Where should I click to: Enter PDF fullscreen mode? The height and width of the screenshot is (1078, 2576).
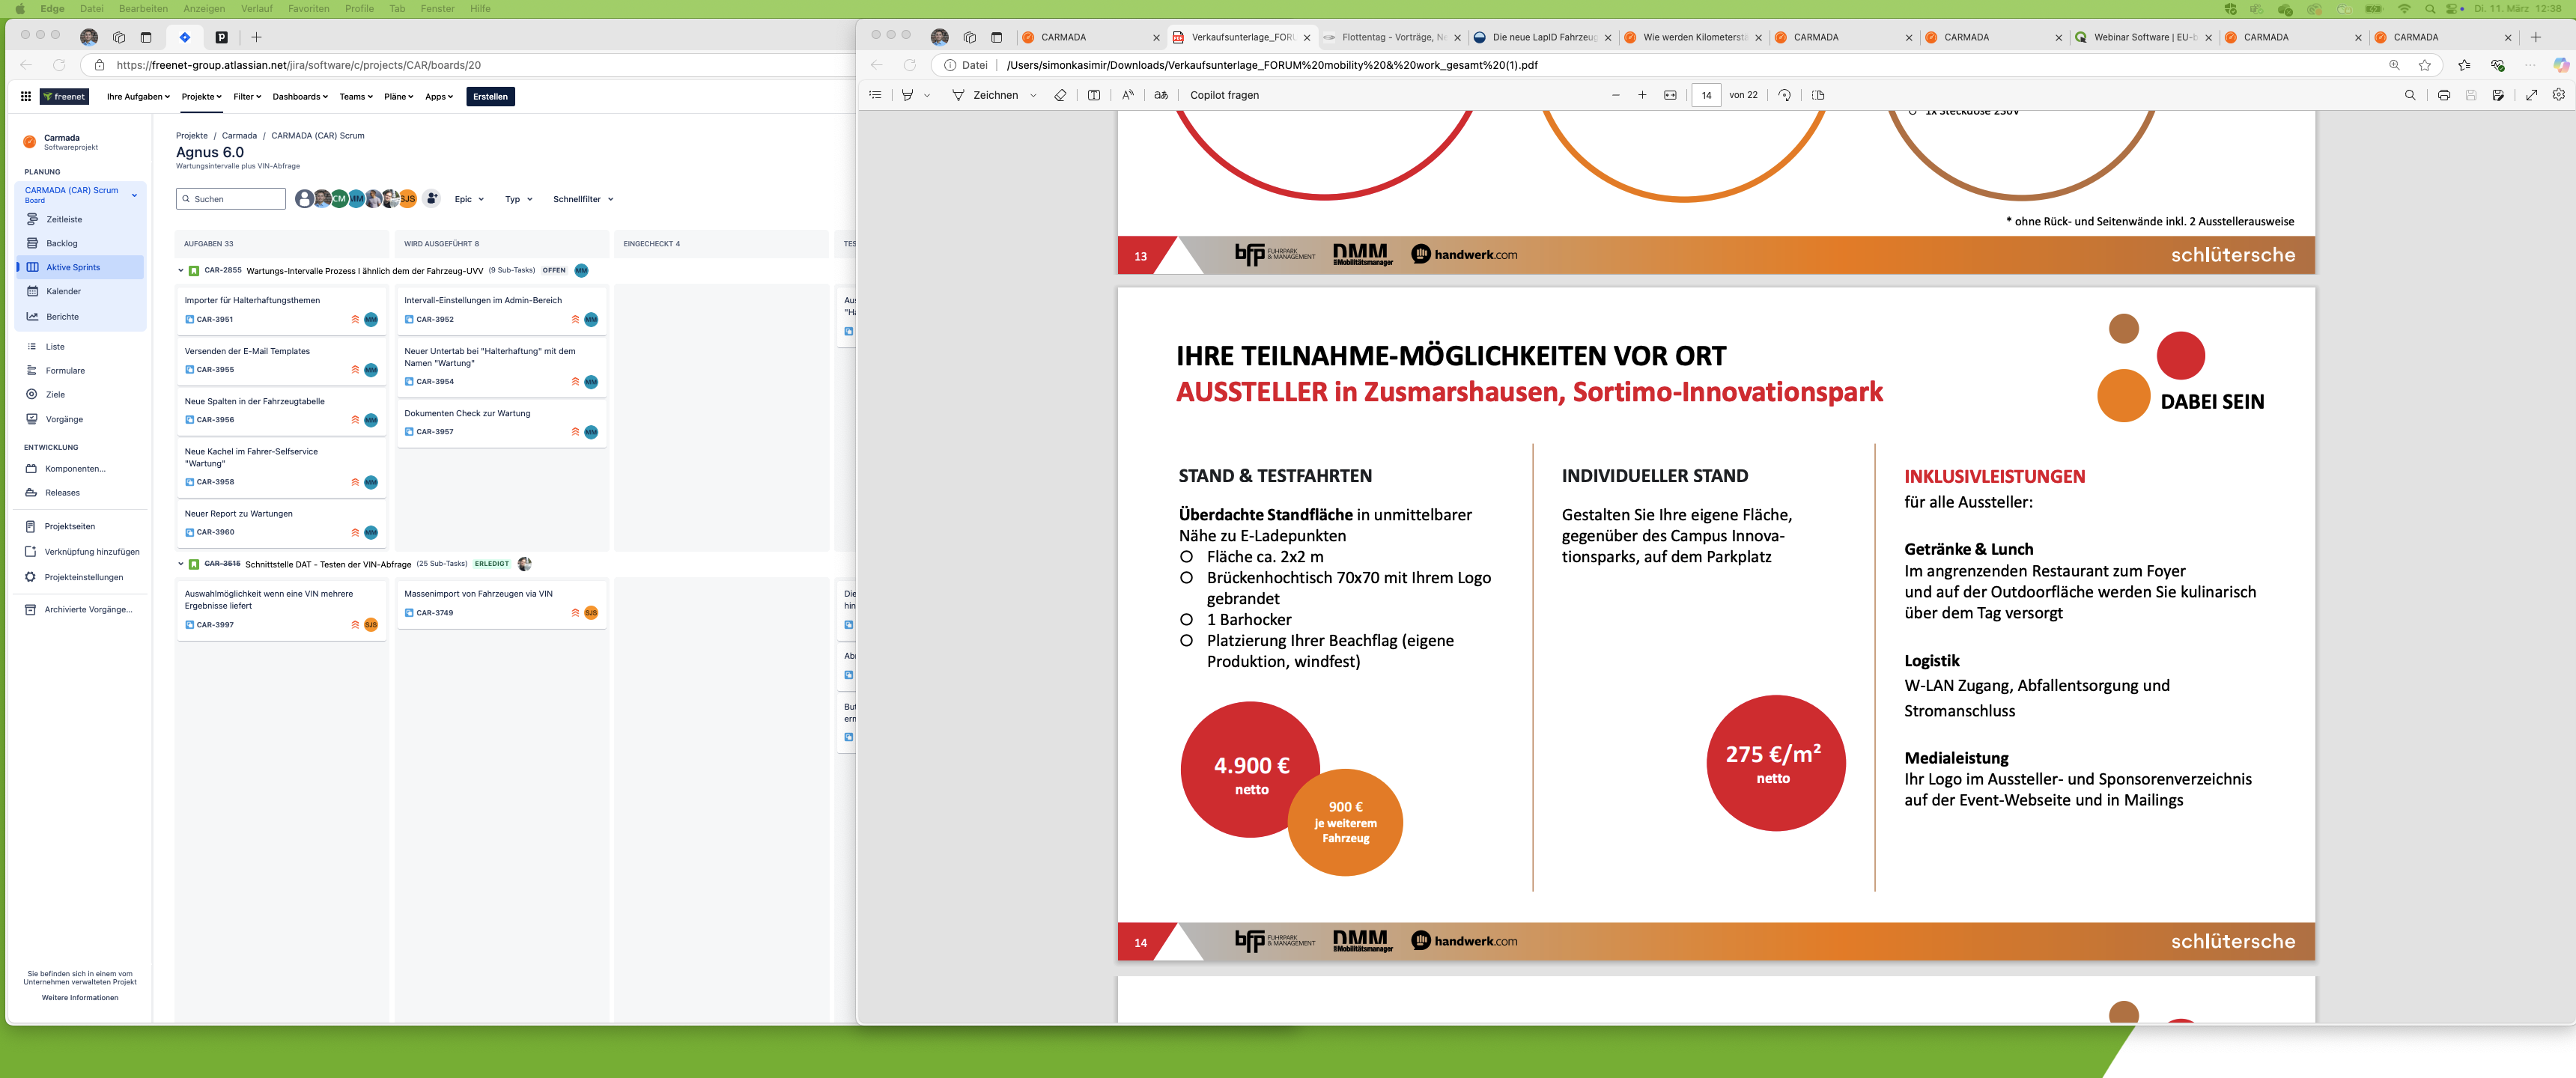(2532, 95)
